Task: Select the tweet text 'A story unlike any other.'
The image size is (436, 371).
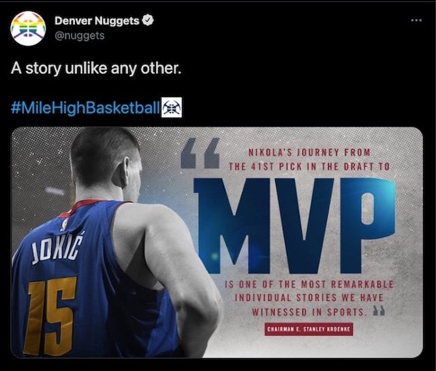Action: pyautogui.click(x=96, y=68)
